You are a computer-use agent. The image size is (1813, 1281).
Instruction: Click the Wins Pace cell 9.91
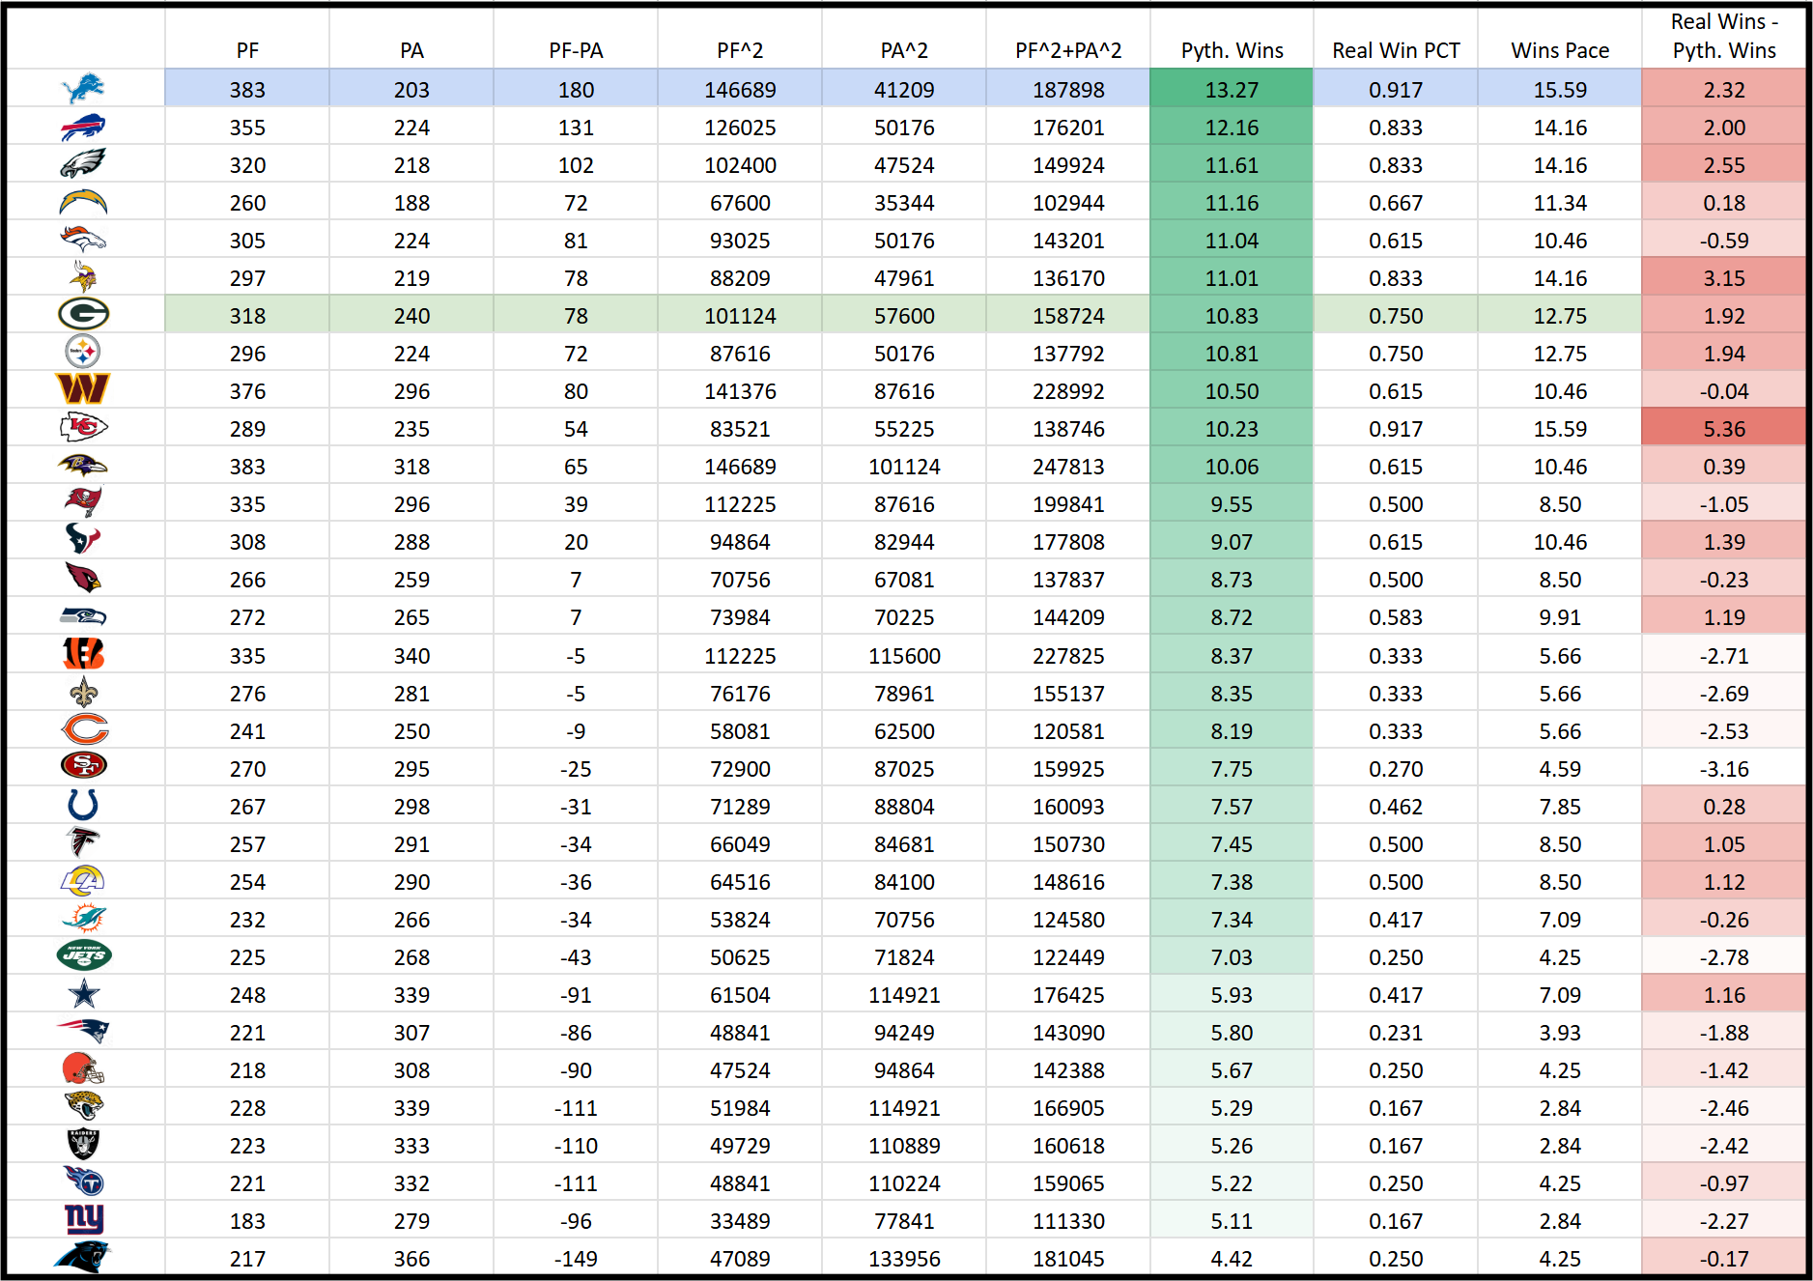pos(1560,616)
